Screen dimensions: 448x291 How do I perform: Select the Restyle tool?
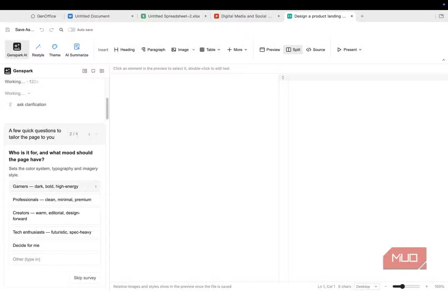tap(38, 50)
